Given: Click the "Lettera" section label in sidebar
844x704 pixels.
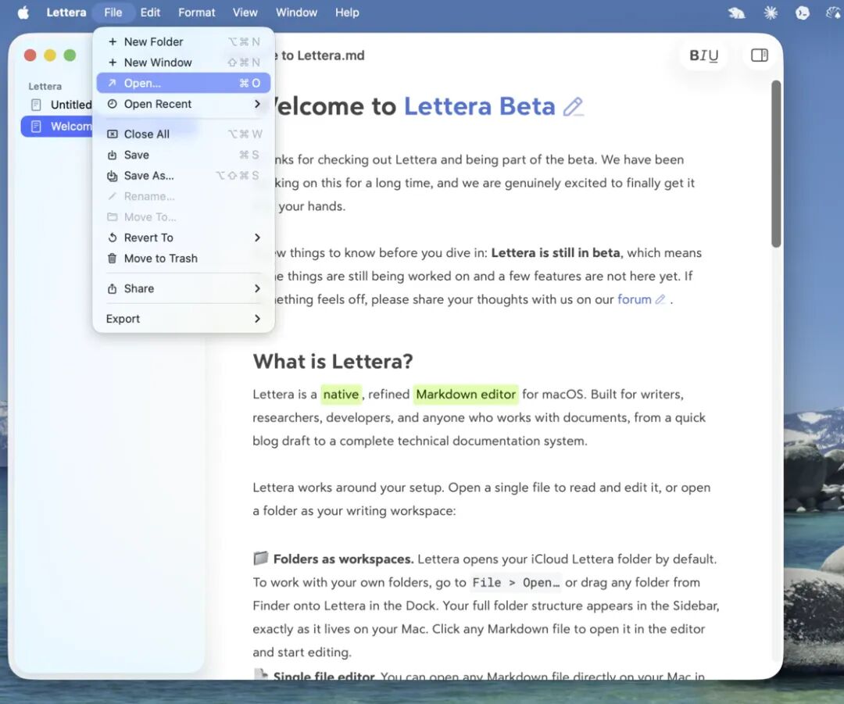Looking at the screenshot, I should pyautogui.click(x=45, y=86).
